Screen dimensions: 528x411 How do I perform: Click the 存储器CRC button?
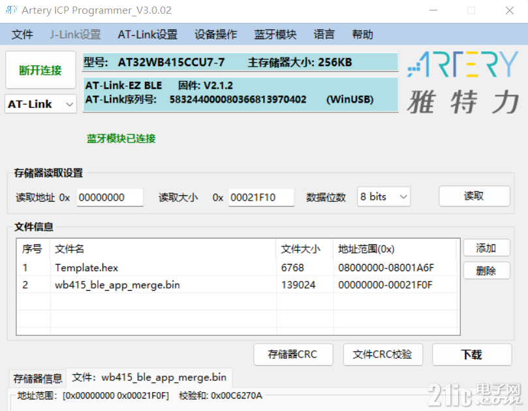[293, 354]
